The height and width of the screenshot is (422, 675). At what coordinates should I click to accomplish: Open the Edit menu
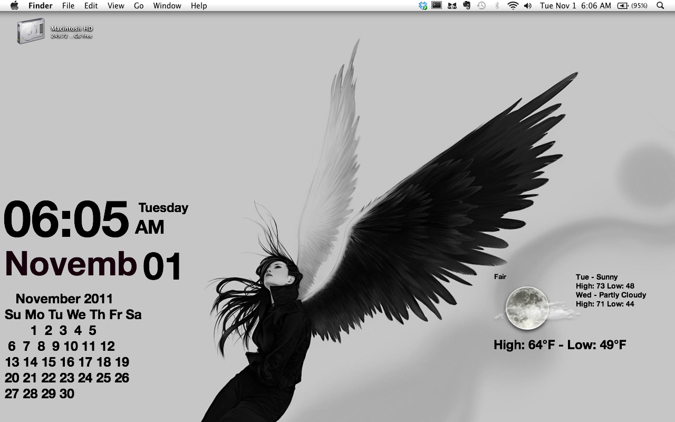pyautogui.click(x=91, y=6)
